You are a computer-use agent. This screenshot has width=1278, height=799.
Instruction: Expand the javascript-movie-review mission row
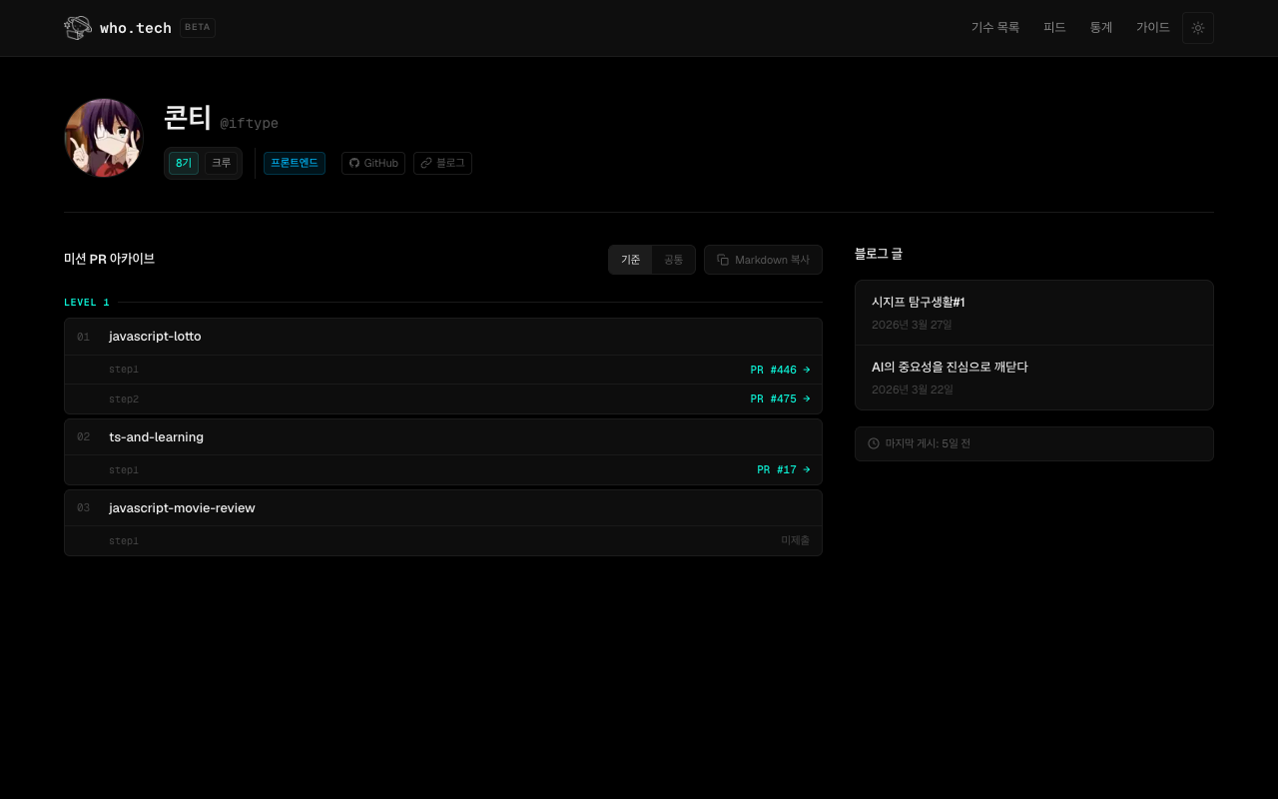(442, 508)
